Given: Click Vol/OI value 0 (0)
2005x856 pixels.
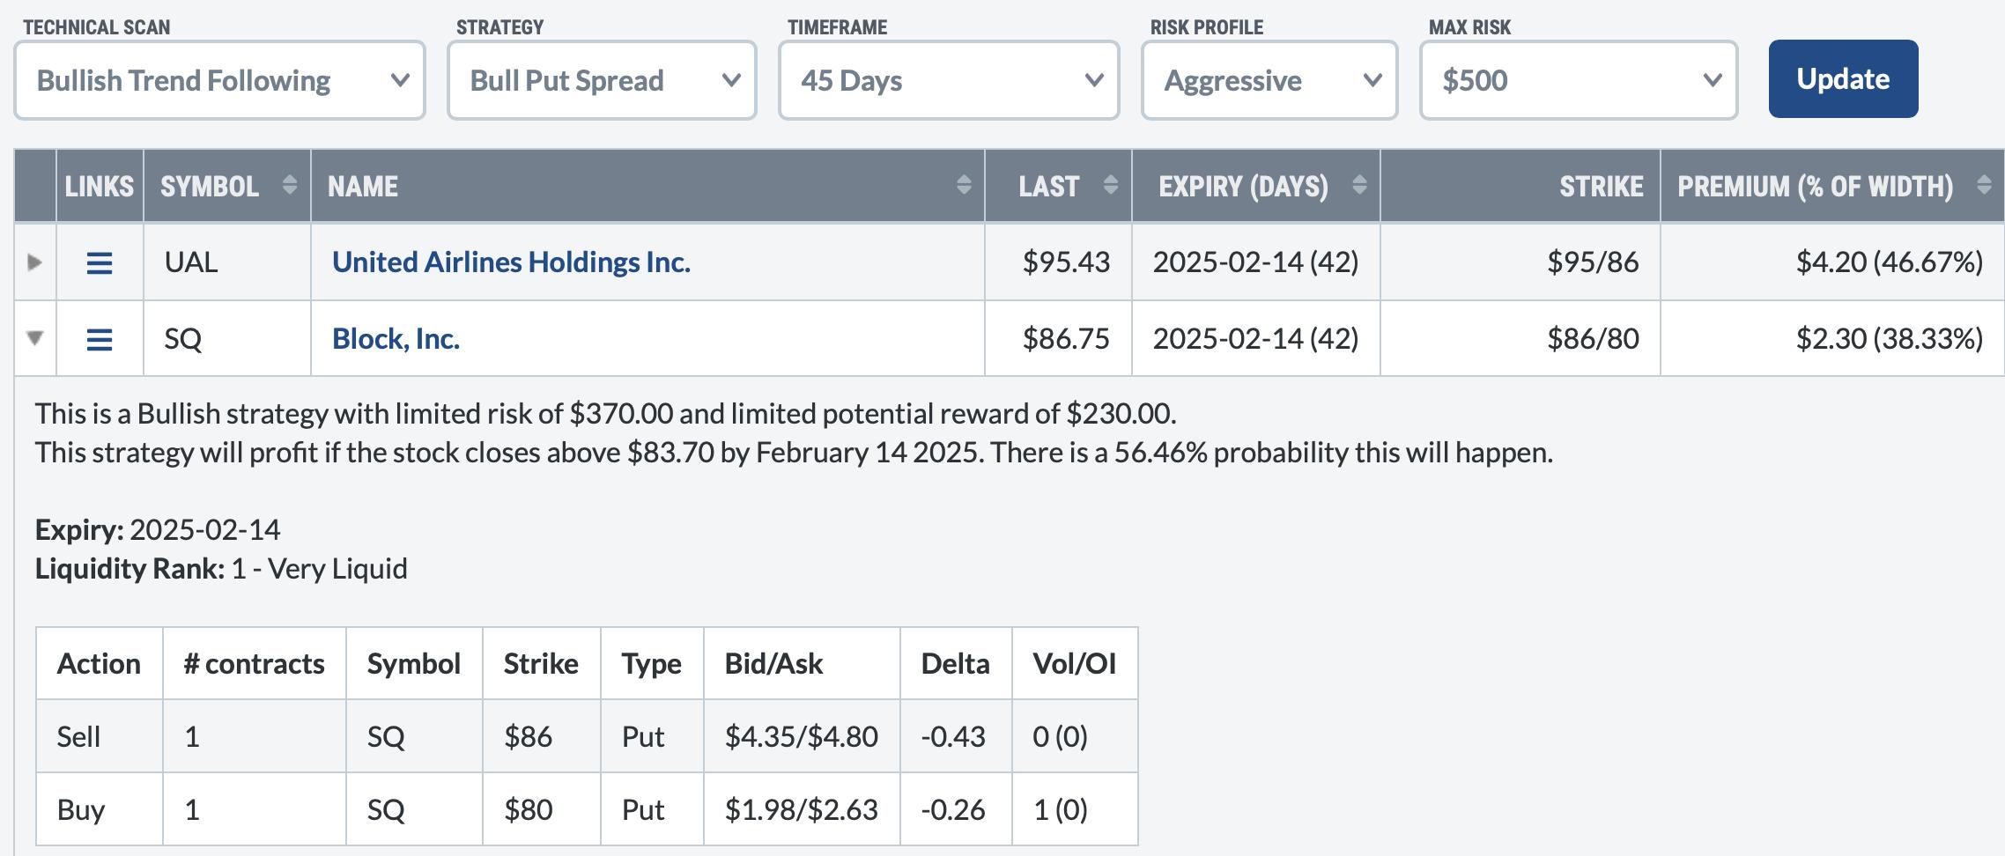Looking at the screenshot, I should click(1061, 736).
